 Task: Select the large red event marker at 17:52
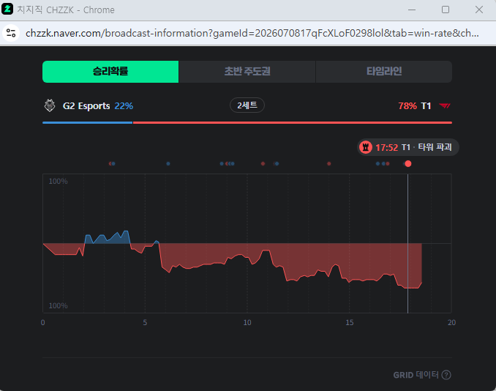(408, 164)
